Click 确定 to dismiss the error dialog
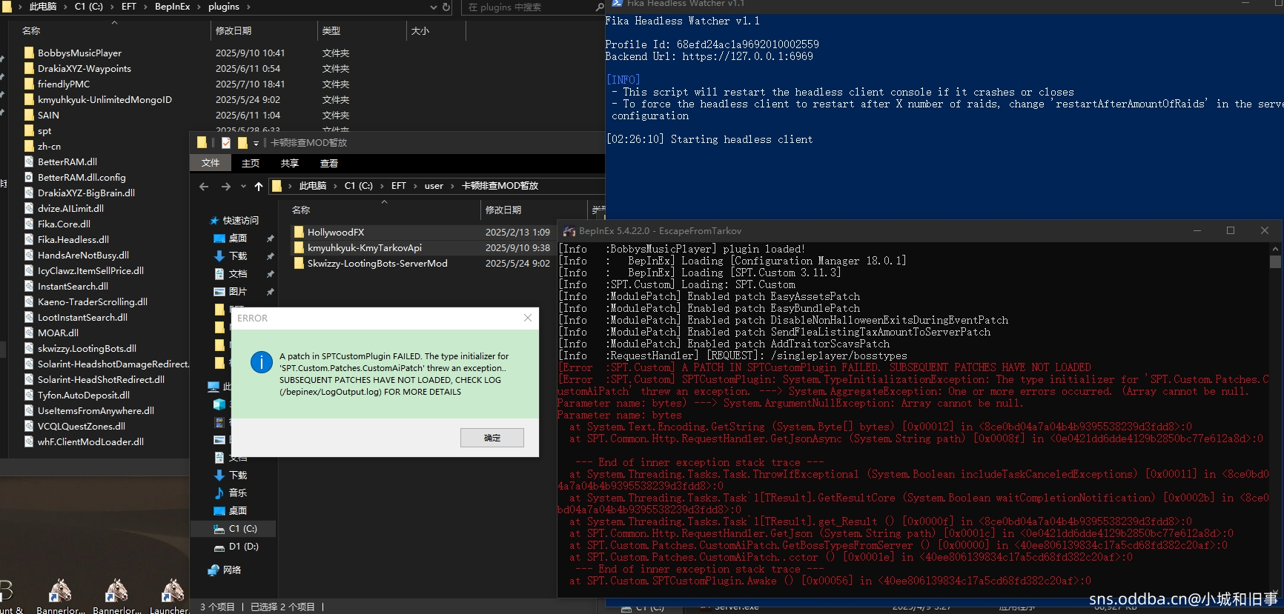 tap(492, 438)
